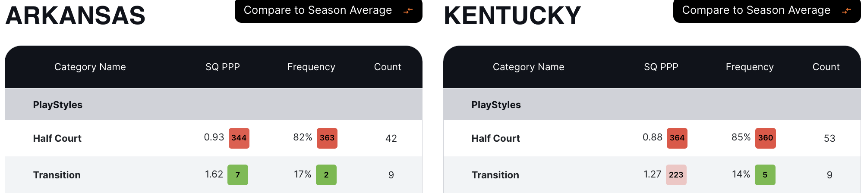Image resolution: width=864 pixels, height=193 pixels.
Task: Click Kentucky Transition pink 223 rank badge
Action: click(x=676, y=175)
